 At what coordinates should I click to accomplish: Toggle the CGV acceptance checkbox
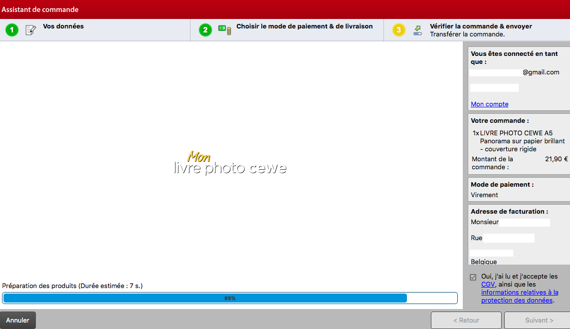tap(473, 277)
